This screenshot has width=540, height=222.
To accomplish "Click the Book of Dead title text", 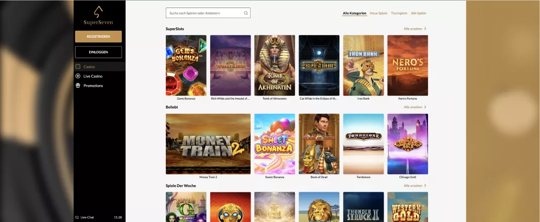I will click(x=319, y=177).
